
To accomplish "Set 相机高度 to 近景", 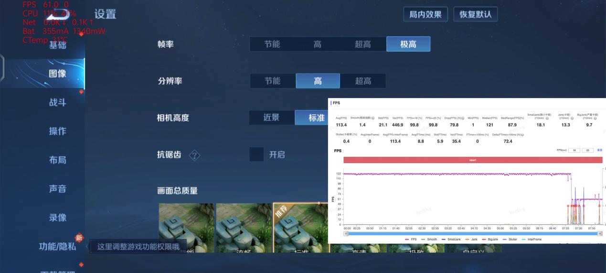I will [x=271, y=118].
